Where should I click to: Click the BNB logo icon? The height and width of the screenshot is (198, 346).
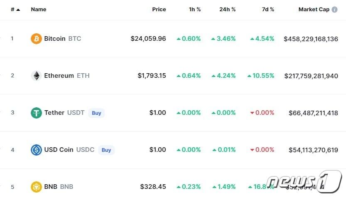(36, 187)
